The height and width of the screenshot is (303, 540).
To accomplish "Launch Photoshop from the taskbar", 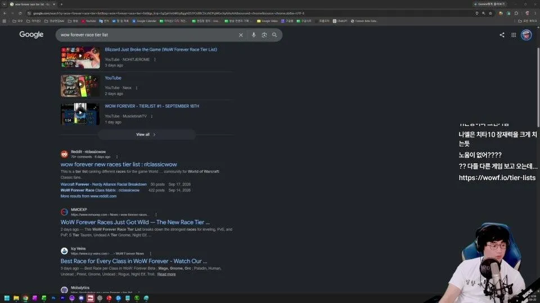I will click(53, 298).
